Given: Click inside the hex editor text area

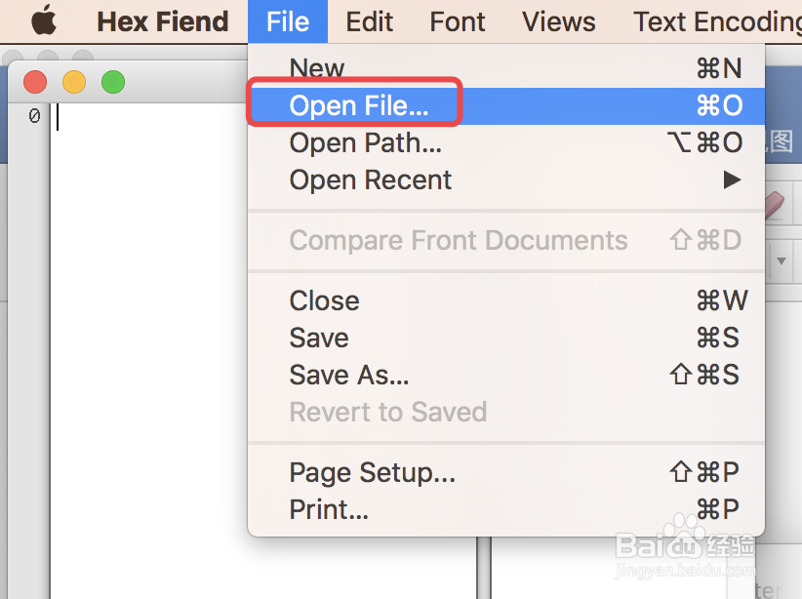Looking at the screenshot, I should (146, 341).
